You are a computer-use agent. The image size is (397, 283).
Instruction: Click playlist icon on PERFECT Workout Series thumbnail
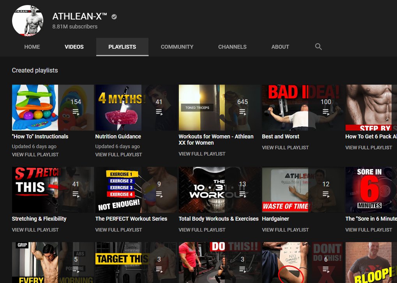[159, 195]
